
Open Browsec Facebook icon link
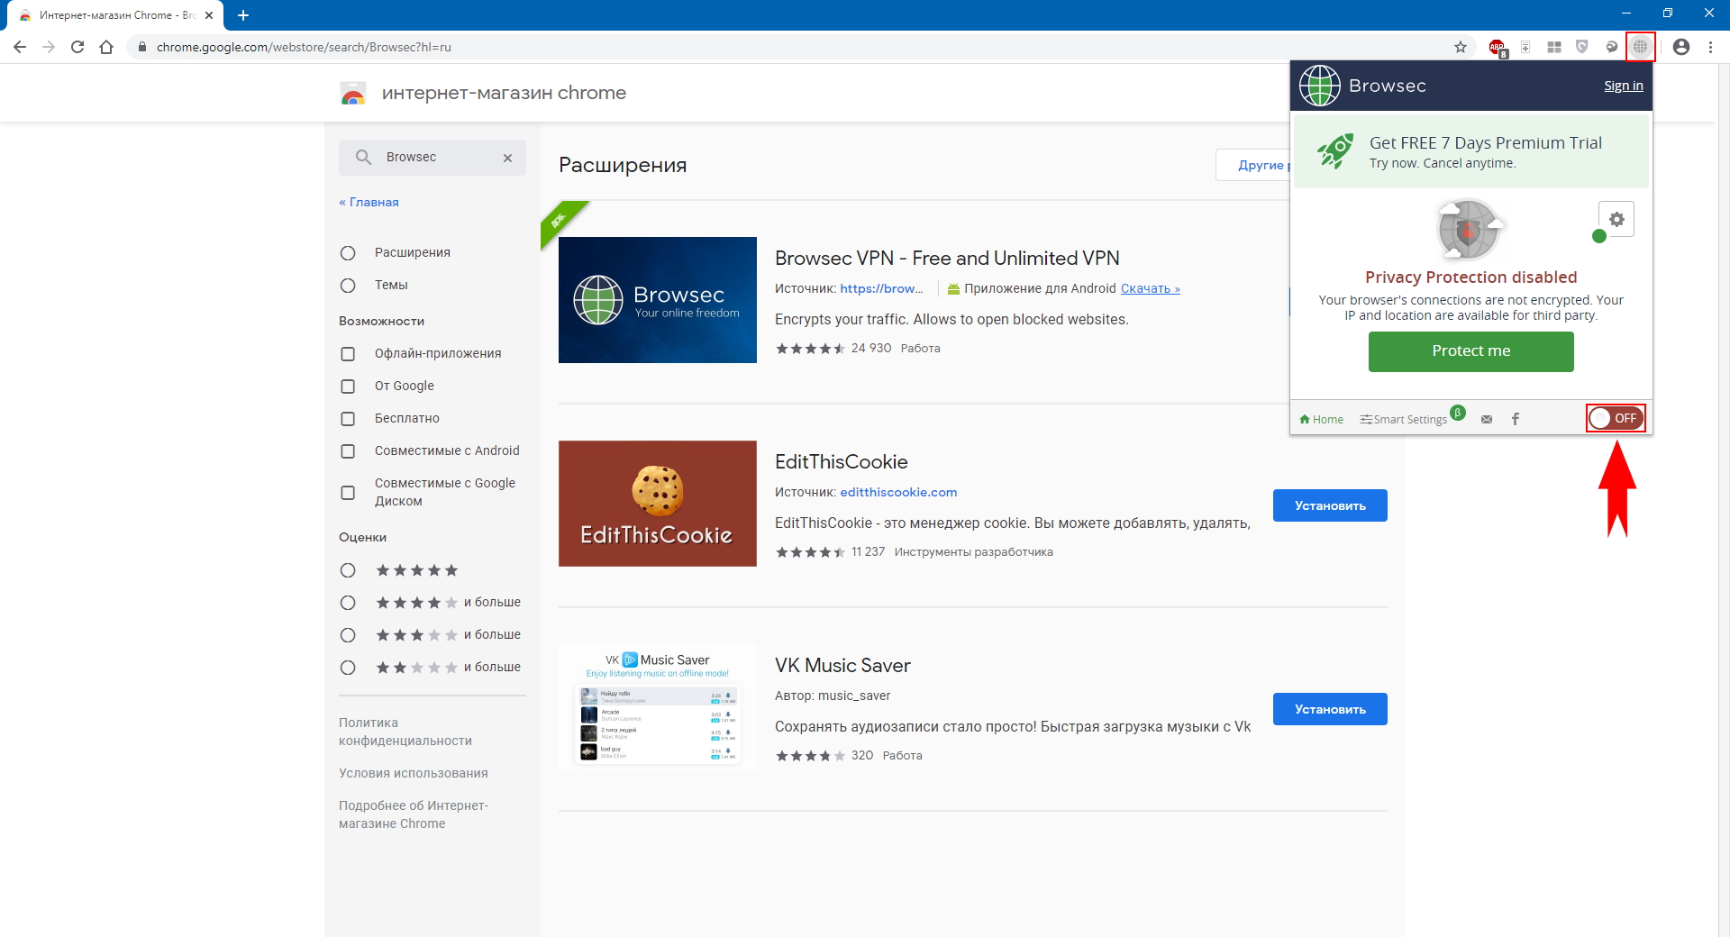[x=1516, y=419]
